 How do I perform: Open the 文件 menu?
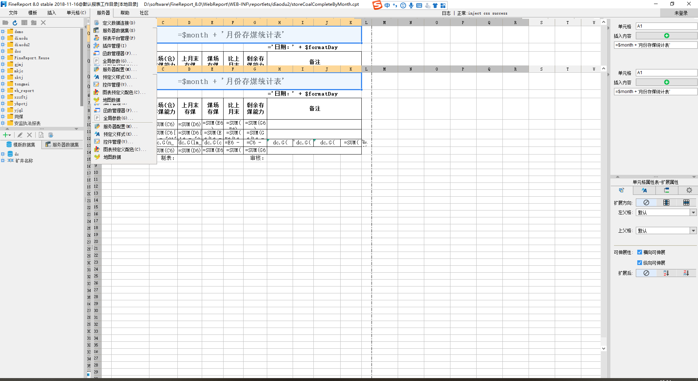pyautogui.click(x=13, y=13)
